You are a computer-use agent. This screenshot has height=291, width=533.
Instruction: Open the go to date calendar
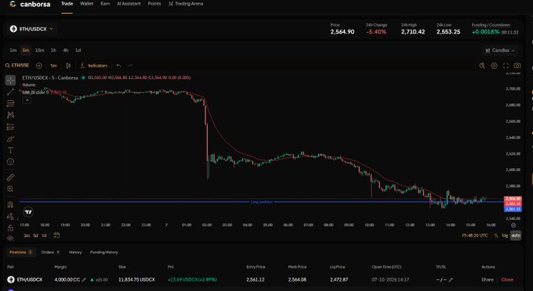pyautogui.click(x=56, y=235)
